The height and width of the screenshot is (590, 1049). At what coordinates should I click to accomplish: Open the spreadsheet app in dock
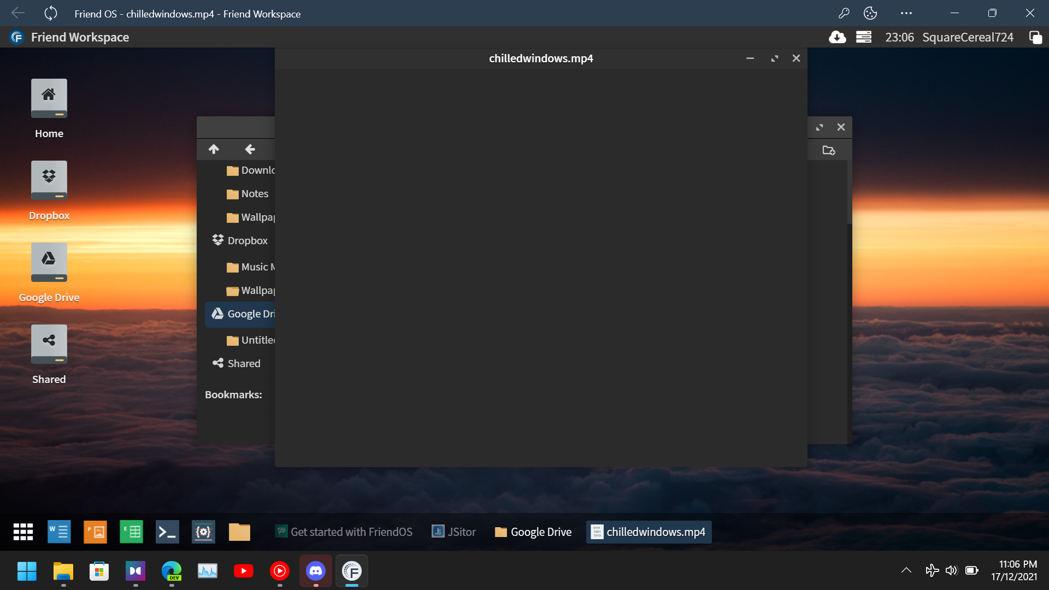click(x=131, y=532)
